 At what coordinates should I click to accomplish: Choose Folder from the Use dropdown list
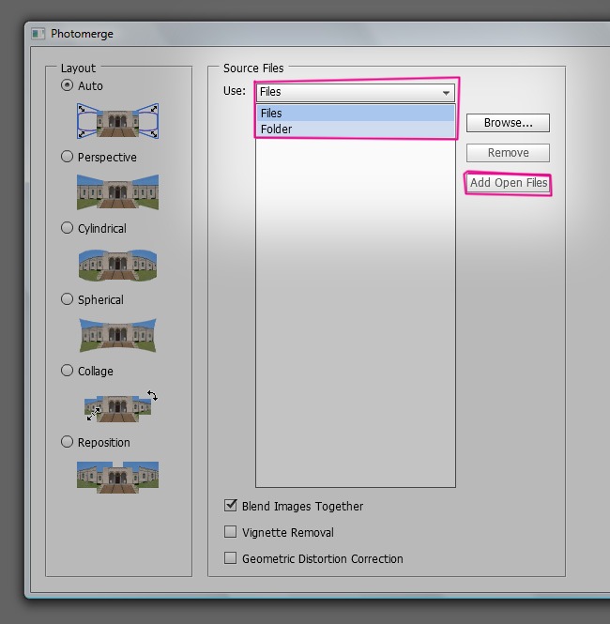pos(355,129)
